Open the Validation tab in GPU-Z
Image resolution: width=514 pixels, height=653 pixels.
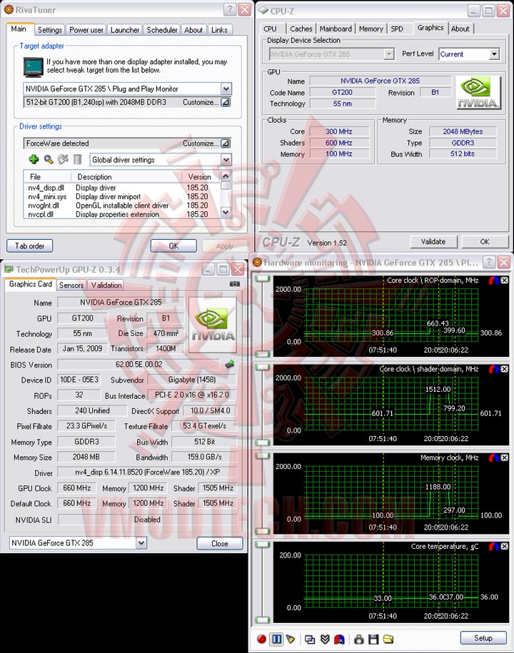(x=106, y=285)
